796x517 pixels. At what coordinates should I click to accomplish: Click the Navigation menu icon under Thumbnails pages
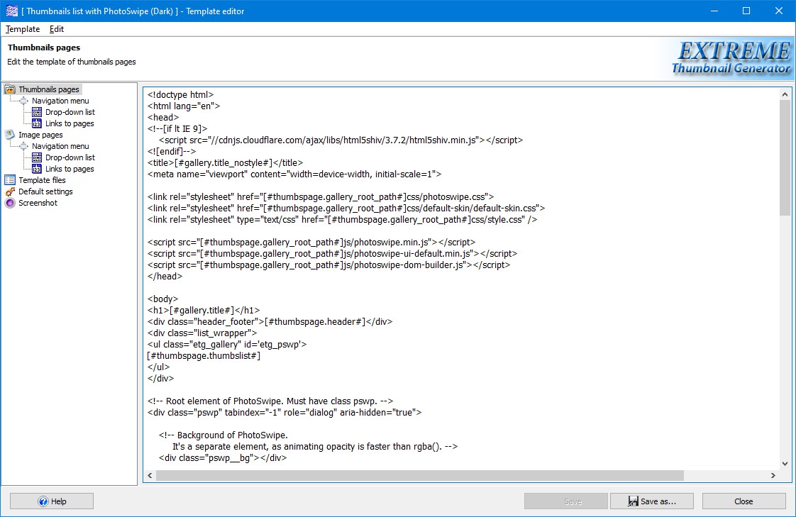coord(24,101)
